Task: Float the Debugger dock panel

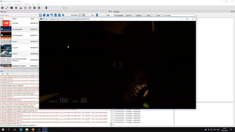Action: [232, 11]
